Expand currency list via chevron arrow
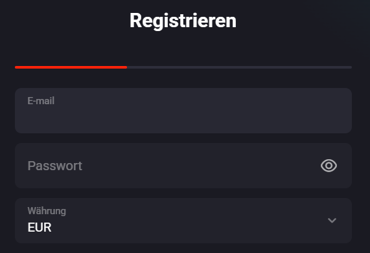 click(x=332, y=221)
